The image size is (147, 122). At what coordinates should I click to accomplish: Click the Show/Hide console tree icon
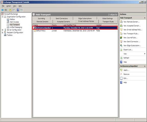(14, 10)
